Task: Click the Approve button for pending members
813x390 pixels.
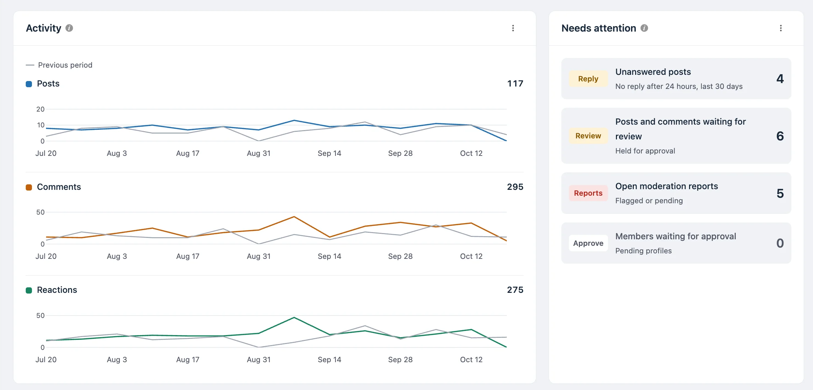Action: pos(588,243)
